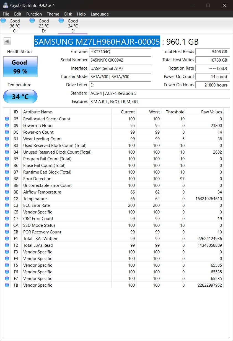Click the CrystalDiskInfo app icon in title bar

[x=5, y=5]
